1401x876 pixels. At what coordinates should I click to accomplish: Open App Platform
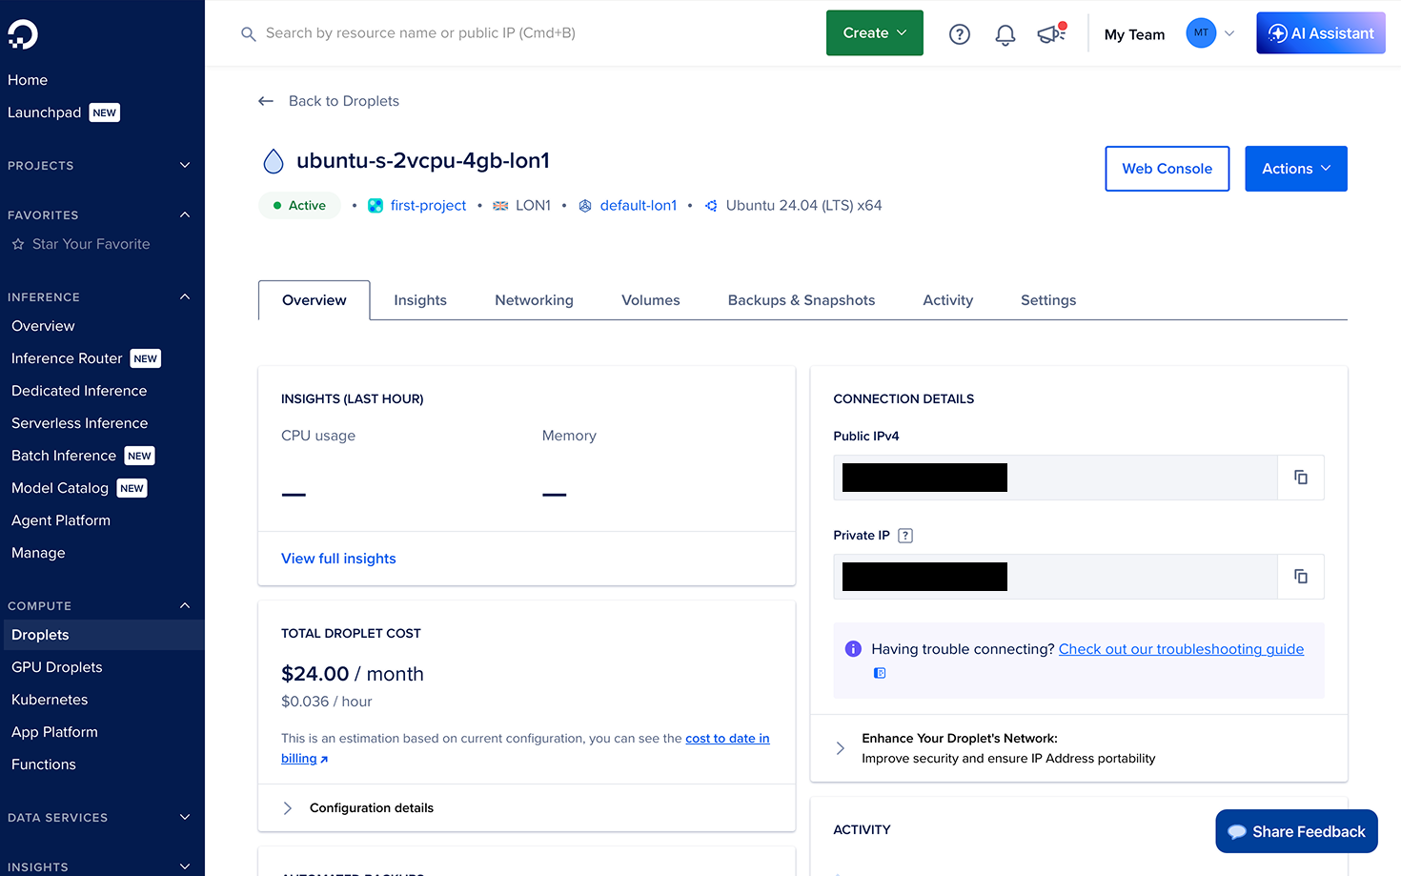click(x=54, y=732)
